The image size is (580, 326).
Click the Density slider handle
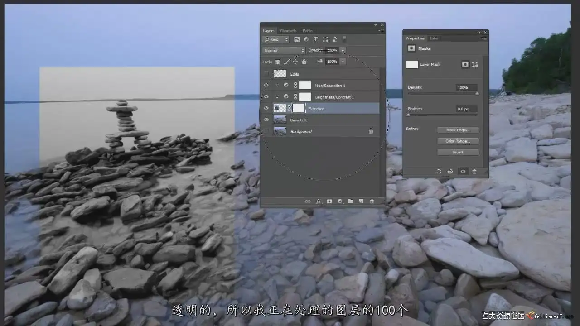(x=477, y=94)
